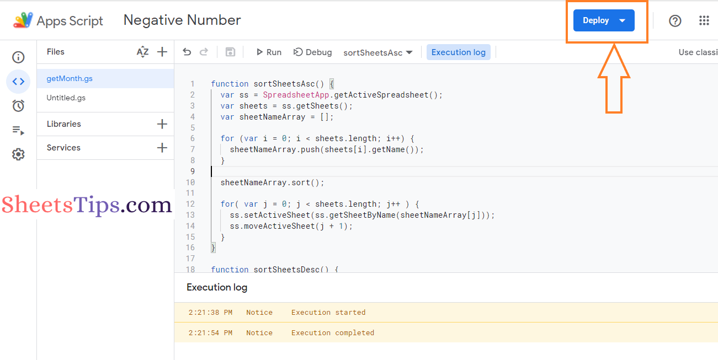This screenshot has width=718, height=360.
Task: Click the Libraries section label
Action: [64, 124]
